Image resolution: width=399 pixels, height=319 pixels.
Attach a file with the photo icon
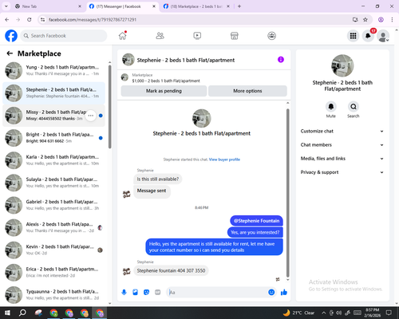[136, 293]
